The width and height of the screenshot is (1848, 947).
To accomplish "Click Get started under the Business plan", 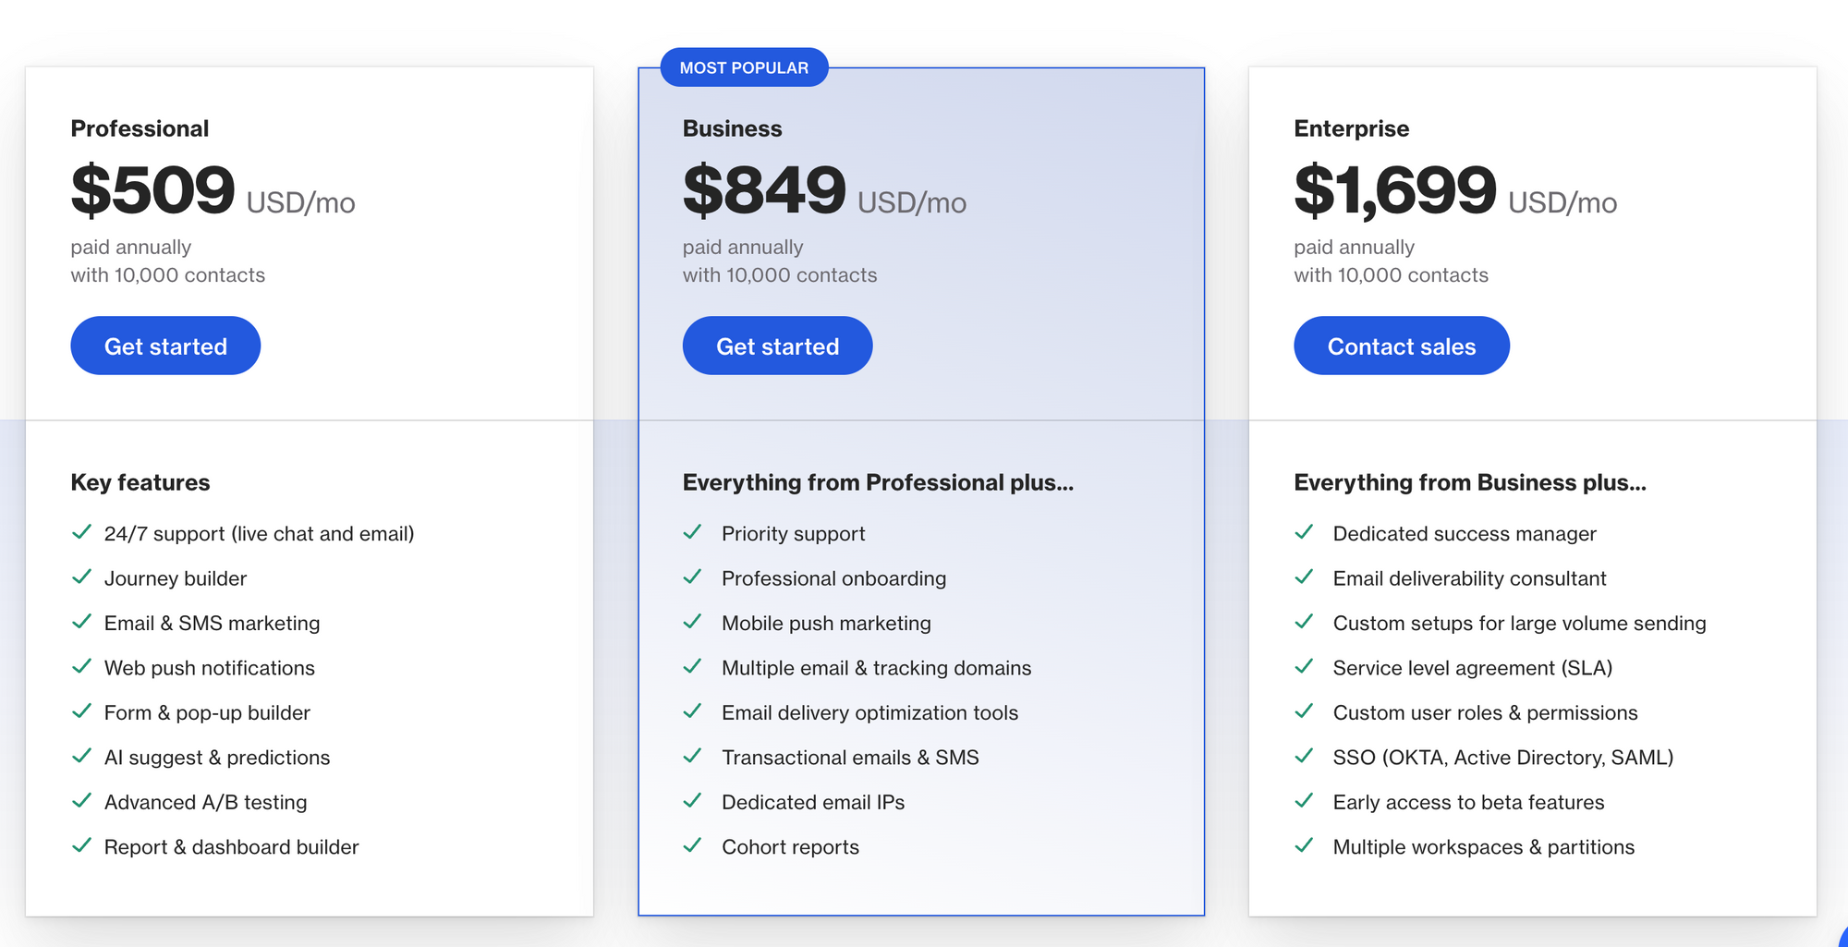I will [777, 345].
